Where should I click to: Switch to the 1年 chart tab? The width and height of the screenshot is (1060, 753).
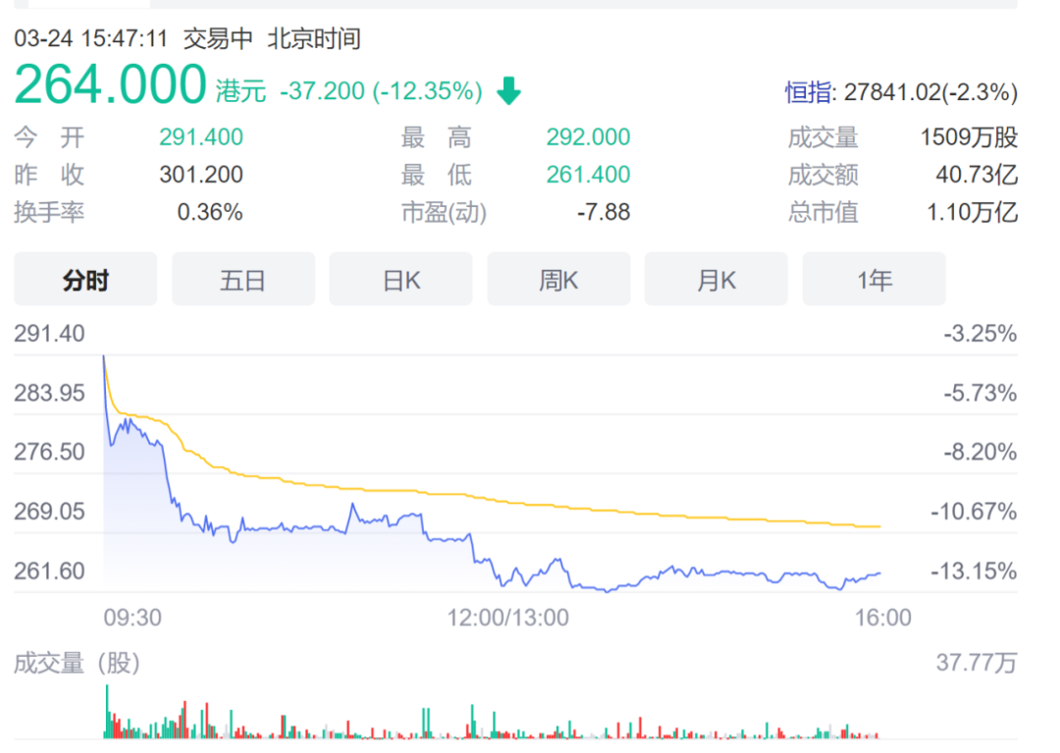click(874, 280)
